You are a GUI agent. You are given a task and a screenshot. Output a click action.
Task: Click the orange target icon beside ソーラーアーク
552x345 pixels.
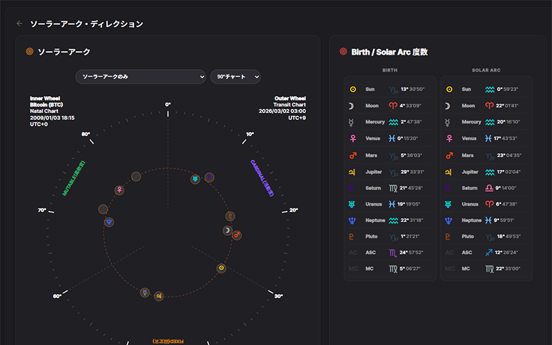tap(30, 52)
